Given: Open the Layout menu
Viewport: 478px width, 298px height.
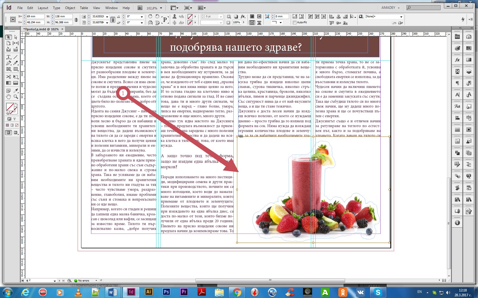Looking at the screenshot, I should (43, 8).
